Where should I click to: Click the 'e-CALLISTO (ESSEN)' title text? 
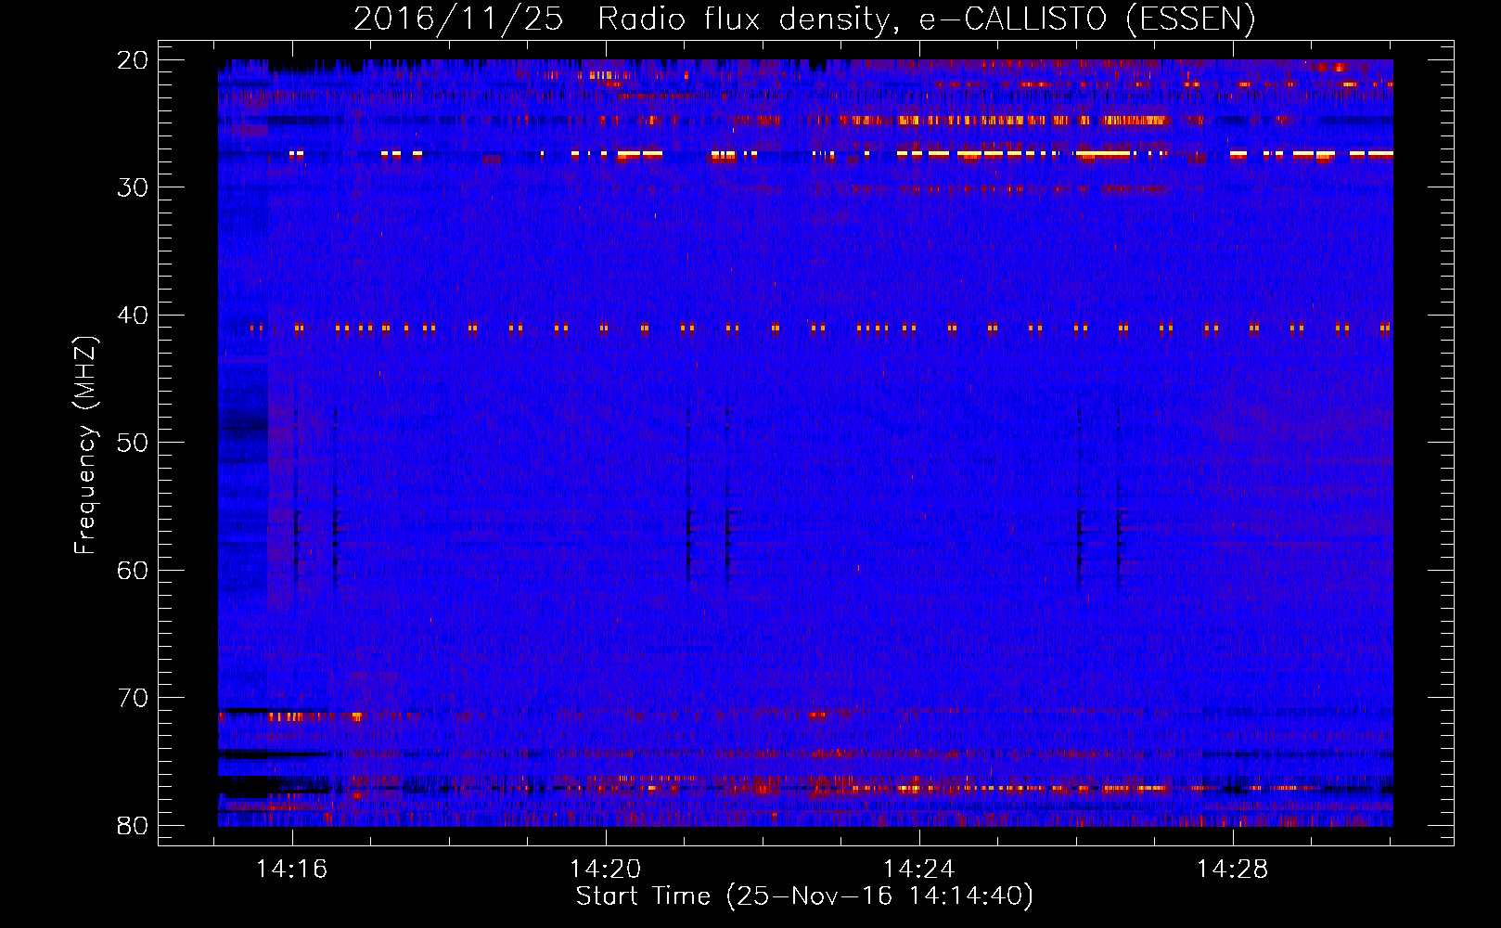[x=1087, y=19]
